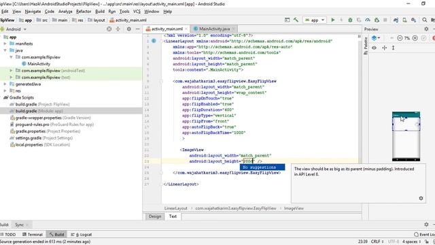Open AVD Manager phone icon
Viewport: 435px width, 245px height.
[x=405, y=20]
